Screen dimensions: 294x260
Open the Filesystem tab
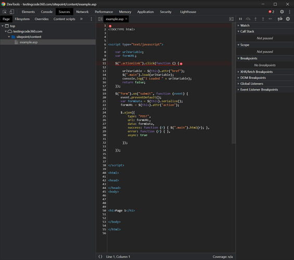point(22,19)
